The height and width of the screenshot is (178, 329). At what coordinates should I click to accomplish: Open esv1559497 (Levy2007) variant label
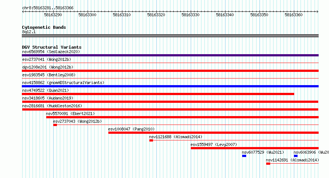[x=214, y=144]
